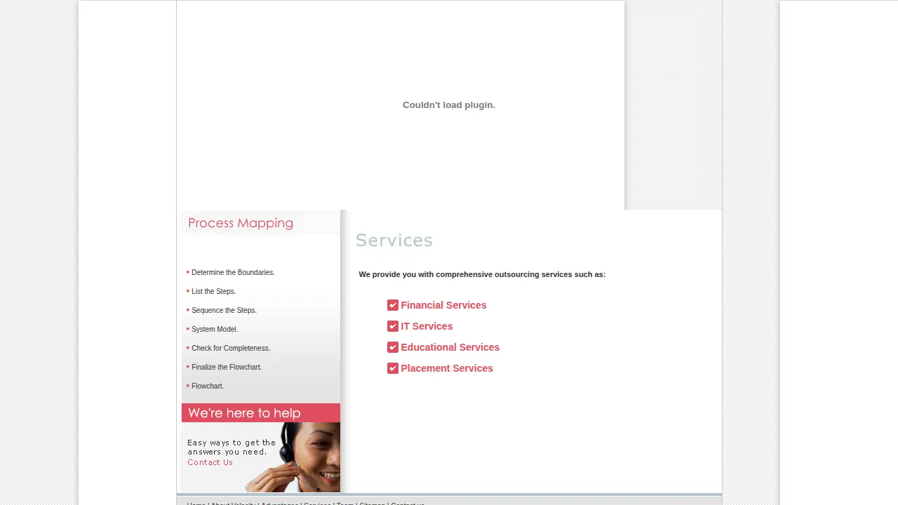Click the check icon beside IT Services
Screen dimensions: 898x505
[x=393, y=326]
